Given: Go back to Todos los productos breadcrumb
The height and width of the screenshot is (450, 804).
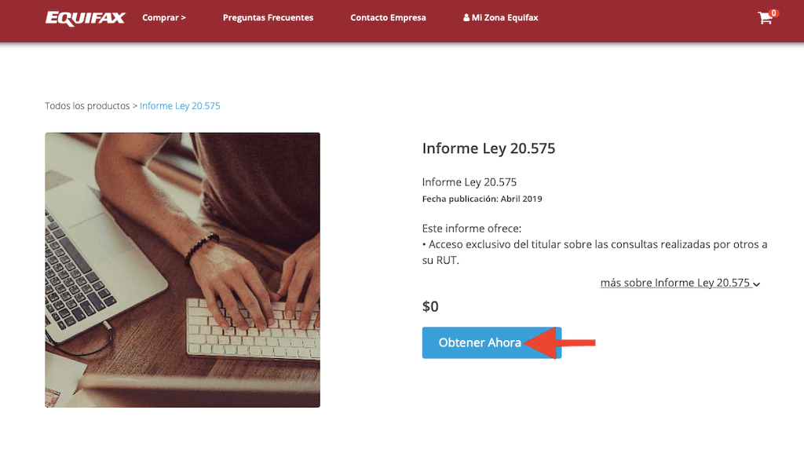Looking at the screenshot, I should pyautogui.click(x=87, y=106).
